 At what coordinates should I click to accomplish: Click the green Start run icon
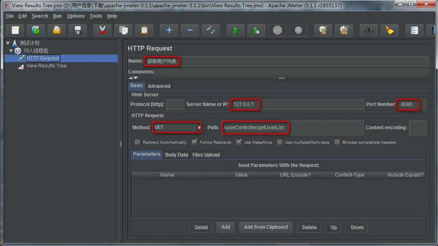[x=235, y=30]
